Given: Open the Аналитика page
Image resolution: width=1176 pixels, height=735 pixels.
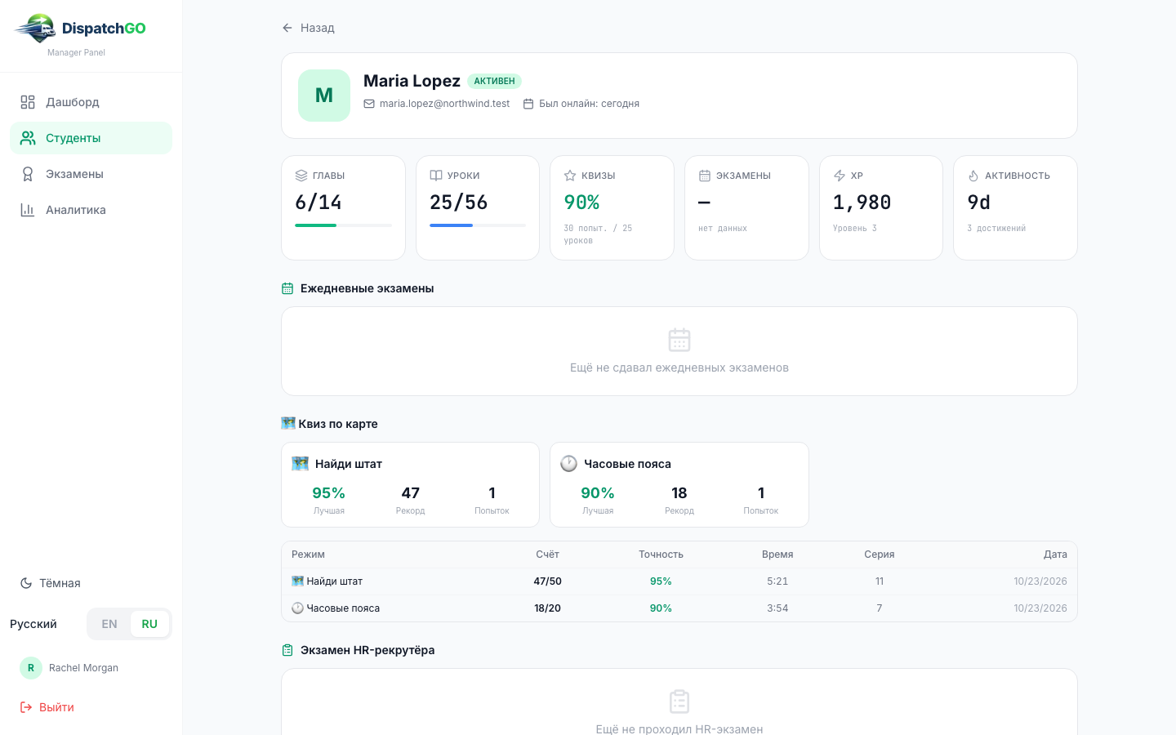Looking at the screenshot, I should 91,210.
